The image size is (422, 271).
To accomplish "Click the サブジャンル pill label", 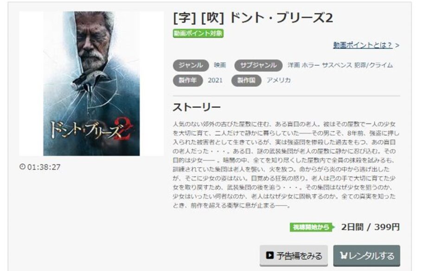I will pyautogui.click(x=258, y=65).
